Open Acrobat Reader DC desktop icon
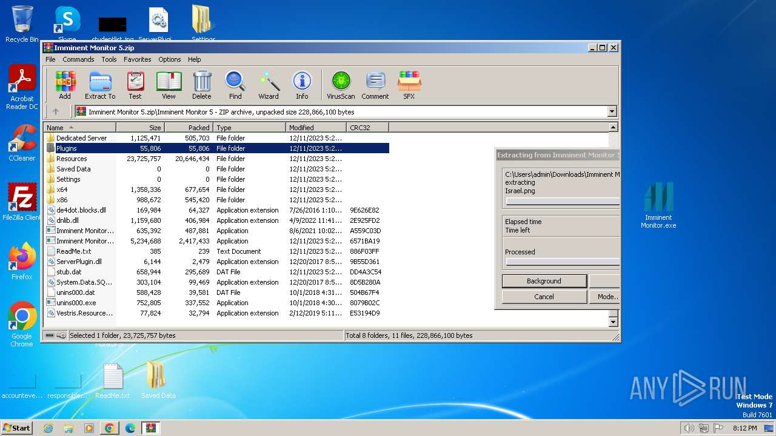Image resolution: width=776 pixels, height=436 pixels. (x=22, y=88)
